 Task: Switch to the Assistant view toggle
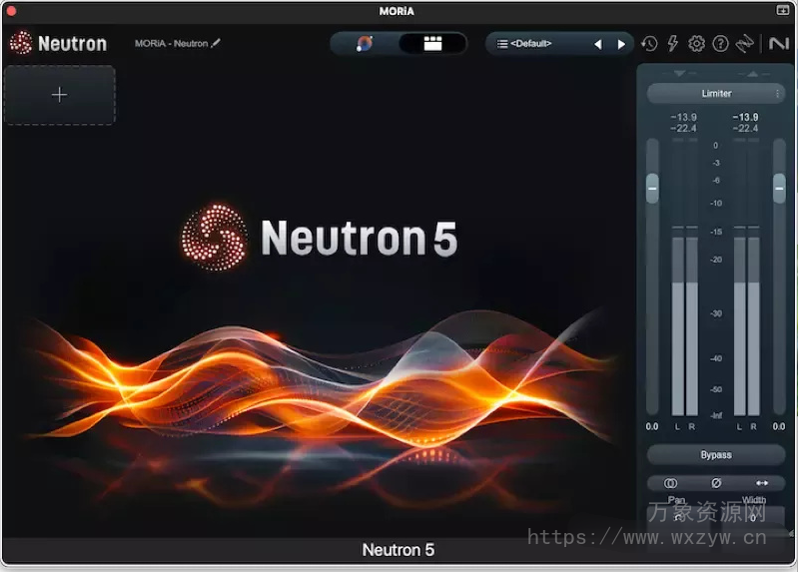point(365,44)
